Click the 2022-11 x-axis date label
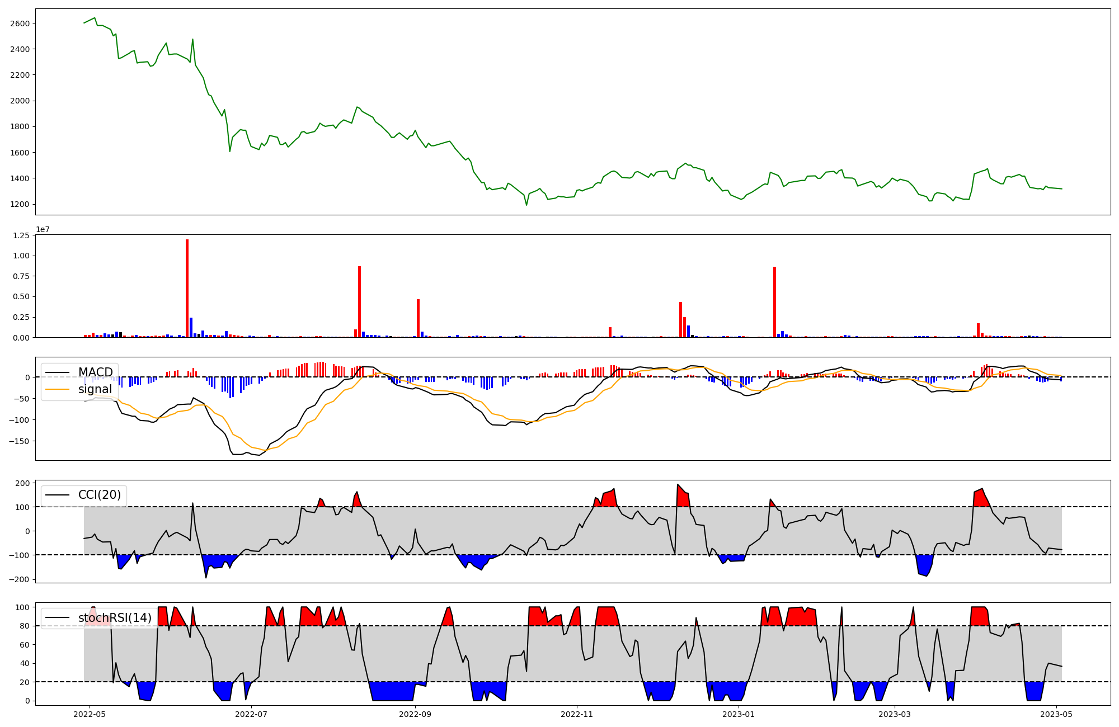This screenshot has height=727, width=1119. click(x=577, y=714)
